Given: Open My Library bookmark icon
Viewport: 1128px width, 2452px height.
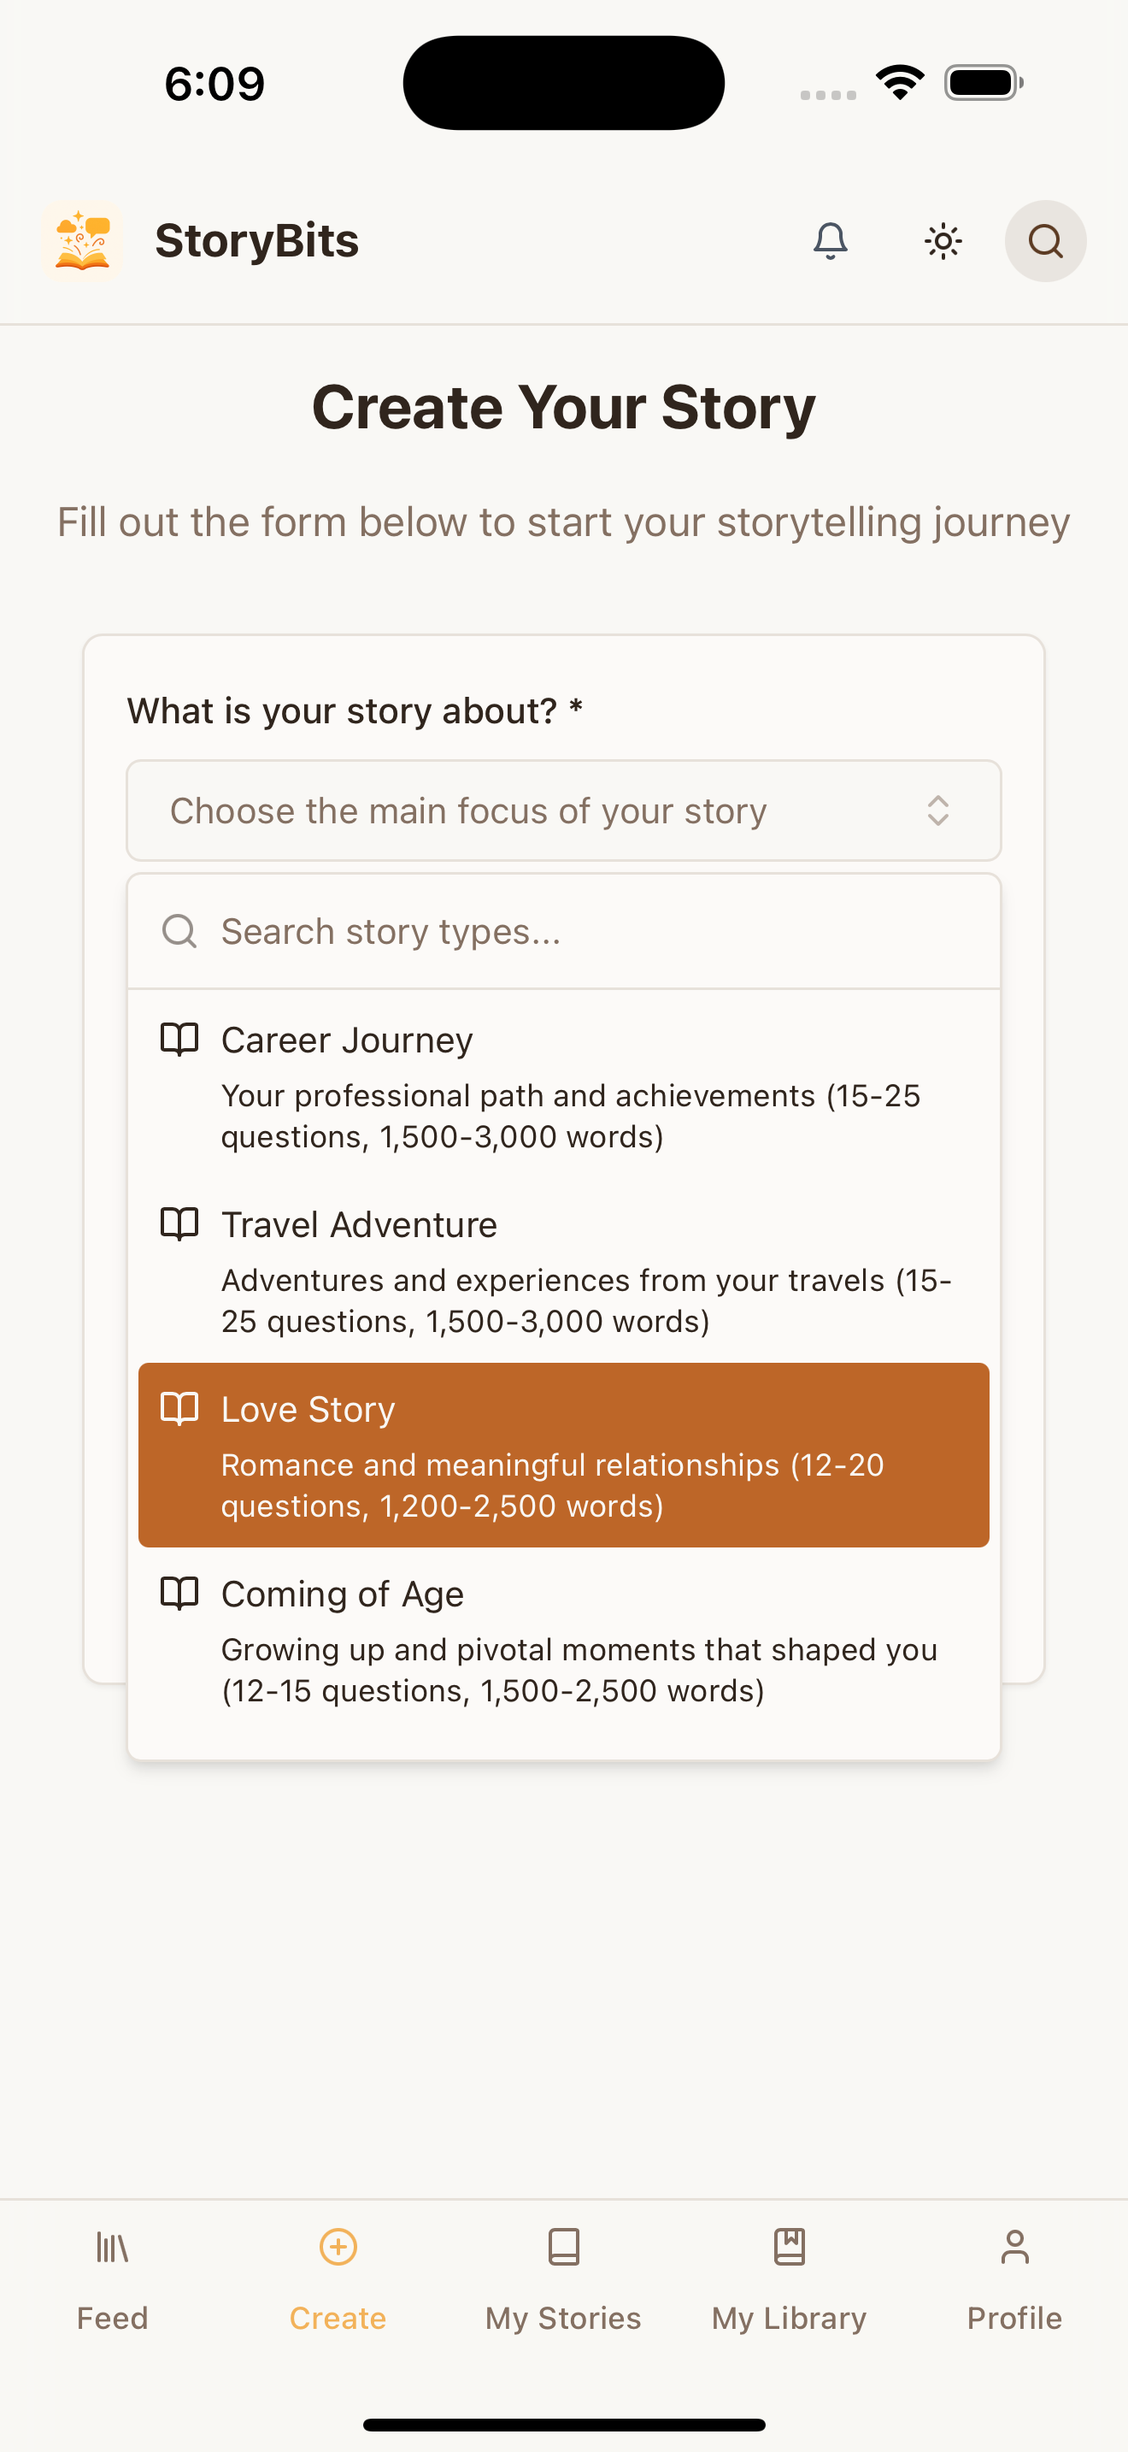Looking at the screenshot, I should [790, 2248].
